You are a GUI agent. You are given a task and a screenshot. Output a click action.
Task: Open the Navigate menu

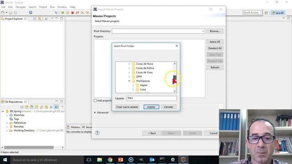21,7
